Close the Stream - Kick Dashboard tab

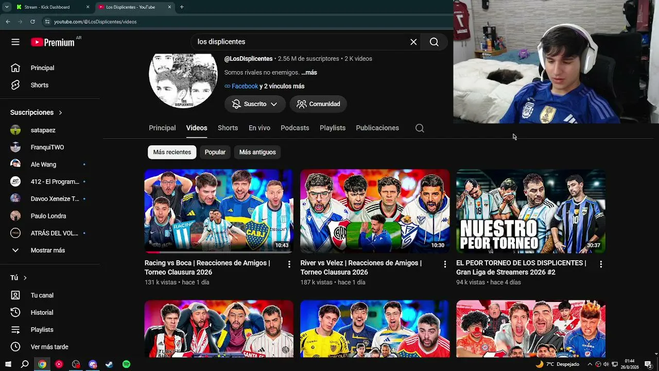click(x=88, y=7)
